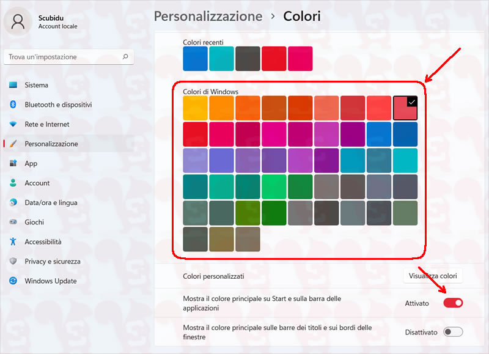489x354 pixels.
Task: Click the Rete e Internet wifi icon
Action: click(x=13, y=124)
